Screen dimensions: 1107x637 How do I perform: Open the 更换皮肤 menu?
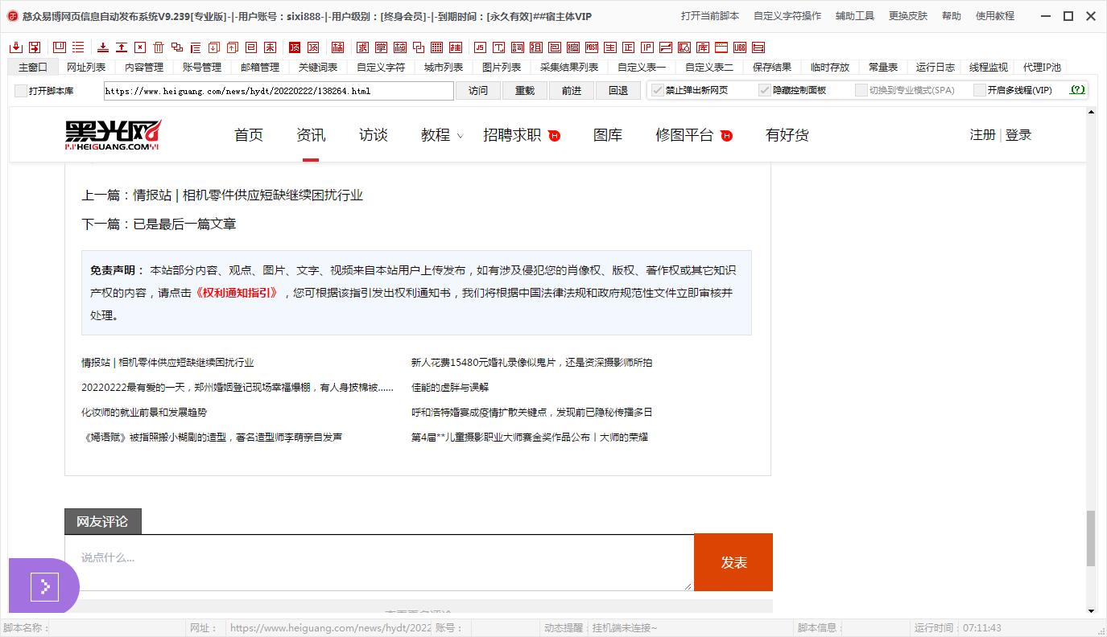[x=908, y=16]
